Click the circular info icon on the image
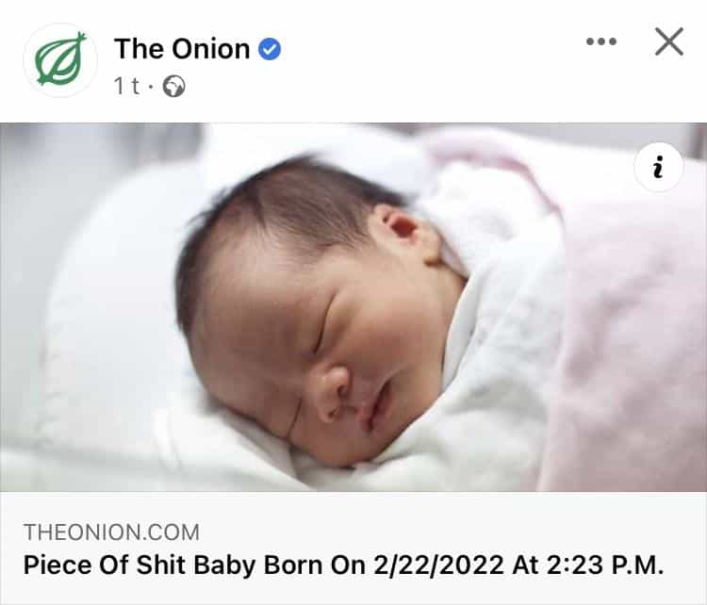707x605 pixels. click(x=658, y=169)
